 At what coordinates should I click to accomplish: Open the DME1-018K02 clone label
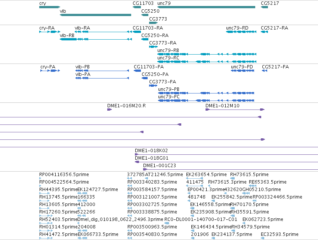(x=151, y=151)
